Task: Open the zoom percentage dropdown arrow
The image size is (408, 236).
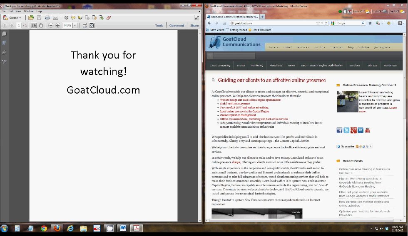Action: click(75, 25)
